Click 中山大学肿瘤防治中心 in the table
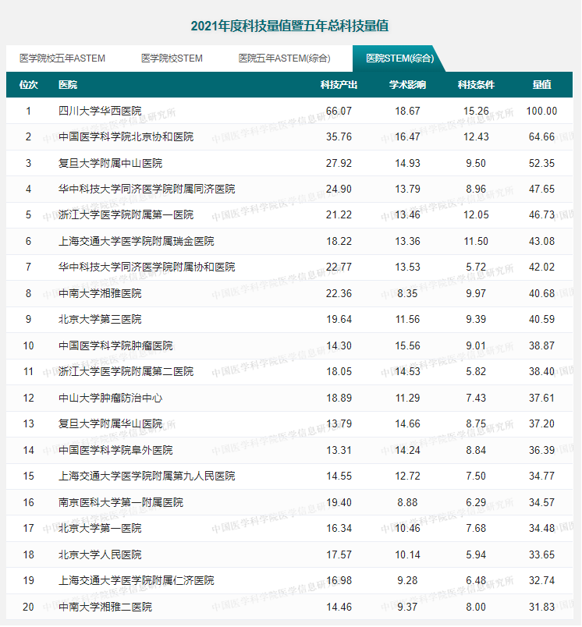Screen dimensions: 582x627 pyautogui.click(x=110, y=398)
